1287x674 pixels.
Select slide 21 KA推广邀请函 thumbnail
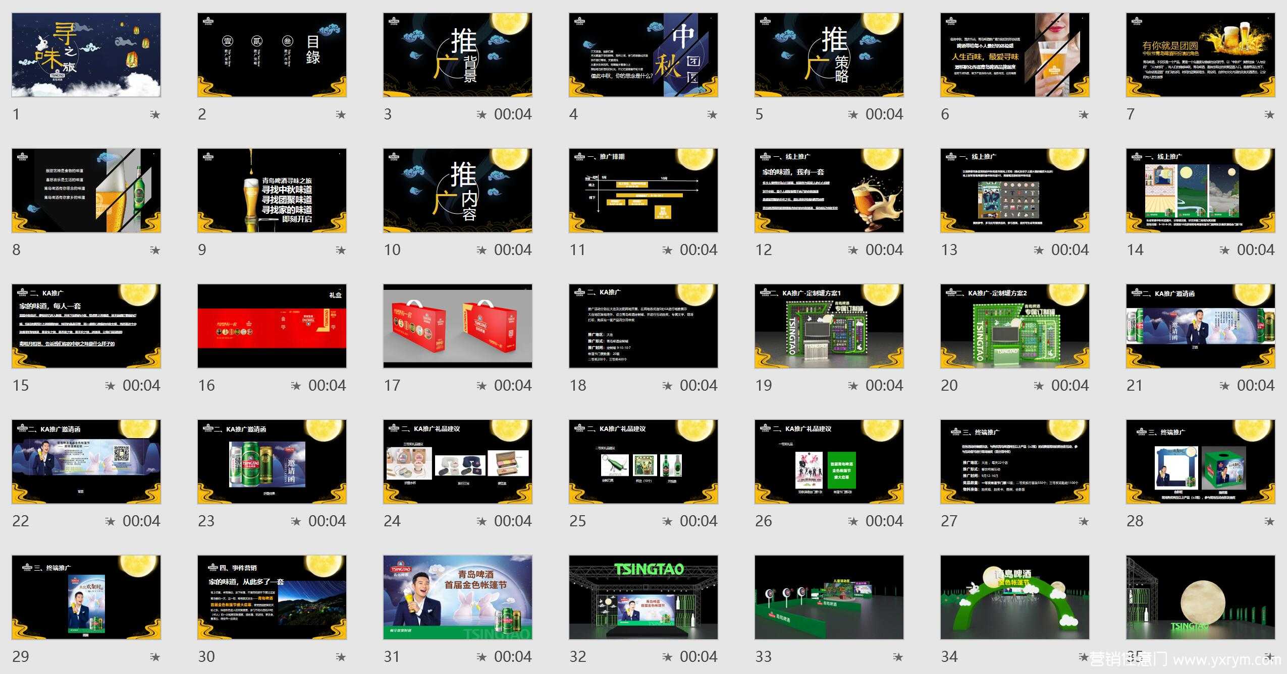(1201, 326)
